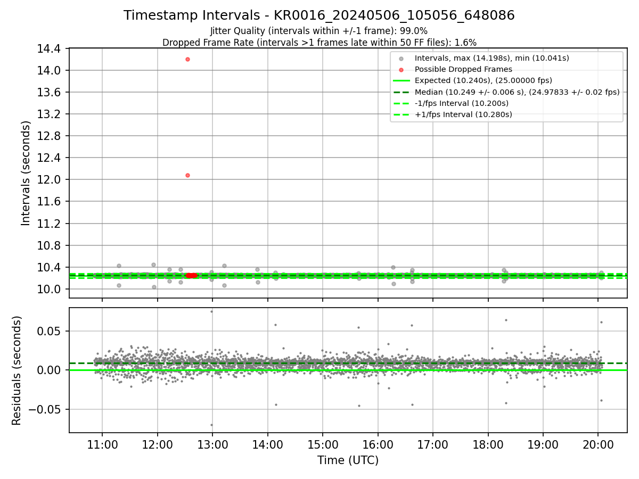Click the "Dropped Frame Rate" 1.6% subtitle line
This screenshot has width=639, height=479.
[x=319, y=42]
